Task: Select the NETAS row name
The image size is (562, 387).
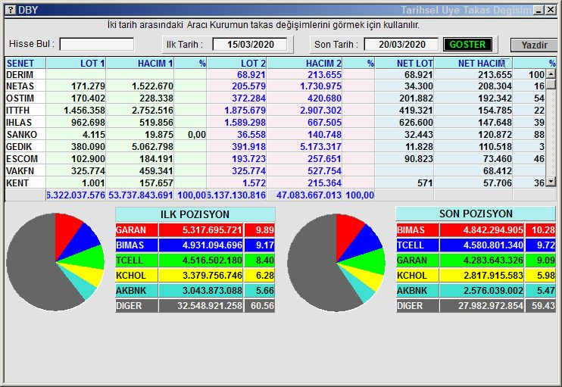Action: pyautogui.click(x=20, y=86)
